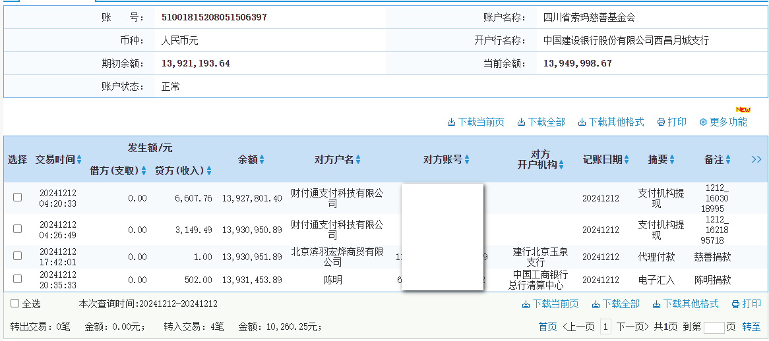Click the top 下载当前页 download icon
The width and height of the screenshot is (769, 341).
pos(452,122)
